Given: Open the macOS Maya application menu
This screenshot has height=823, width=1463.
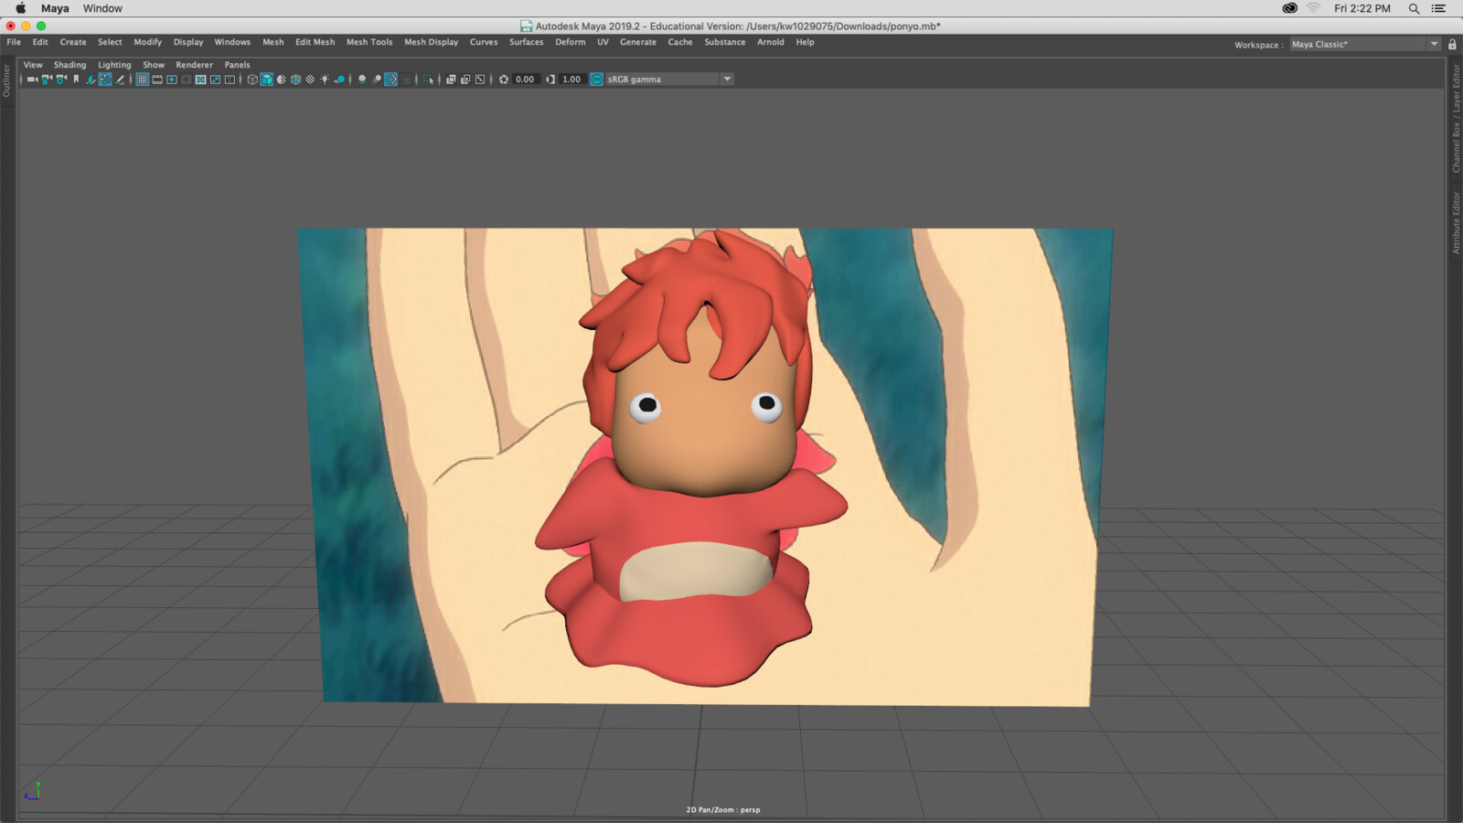Looking at the screenshot, I should (x=55, y=8).
